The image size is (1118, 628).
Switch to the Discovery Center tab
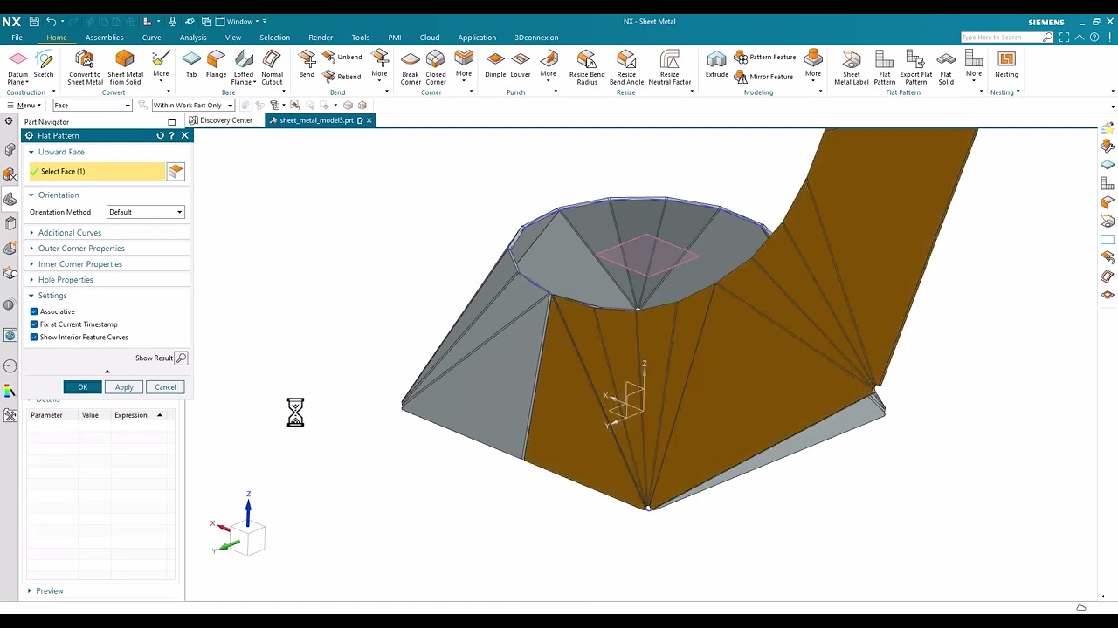pyautogui.click(x=221, y=120)
